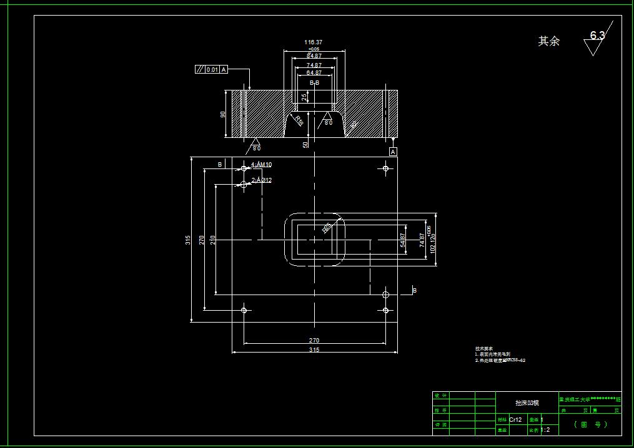Click the 102.12 toleranced dimension
634x448 pixels.
(432, 240)
